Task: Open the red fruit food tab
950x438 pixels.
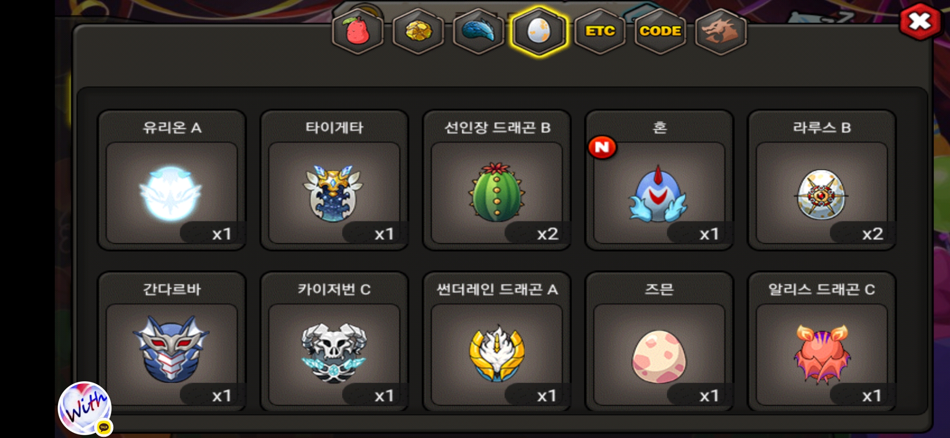Action: point(357,31)
